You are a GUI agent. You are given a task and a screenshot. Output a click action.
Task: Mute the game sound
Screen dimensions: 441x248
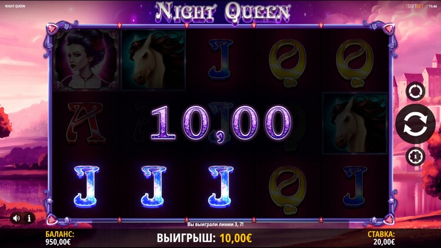[16, 218]
